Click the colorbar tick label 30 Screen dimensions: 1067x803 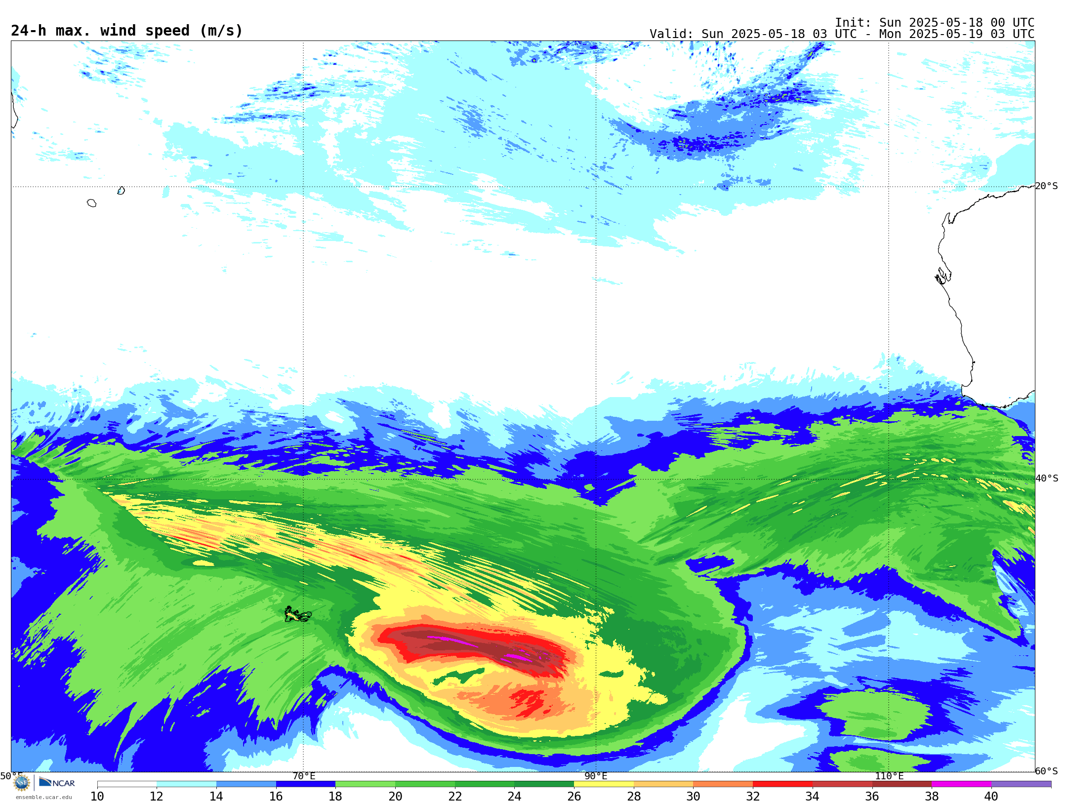693,796
